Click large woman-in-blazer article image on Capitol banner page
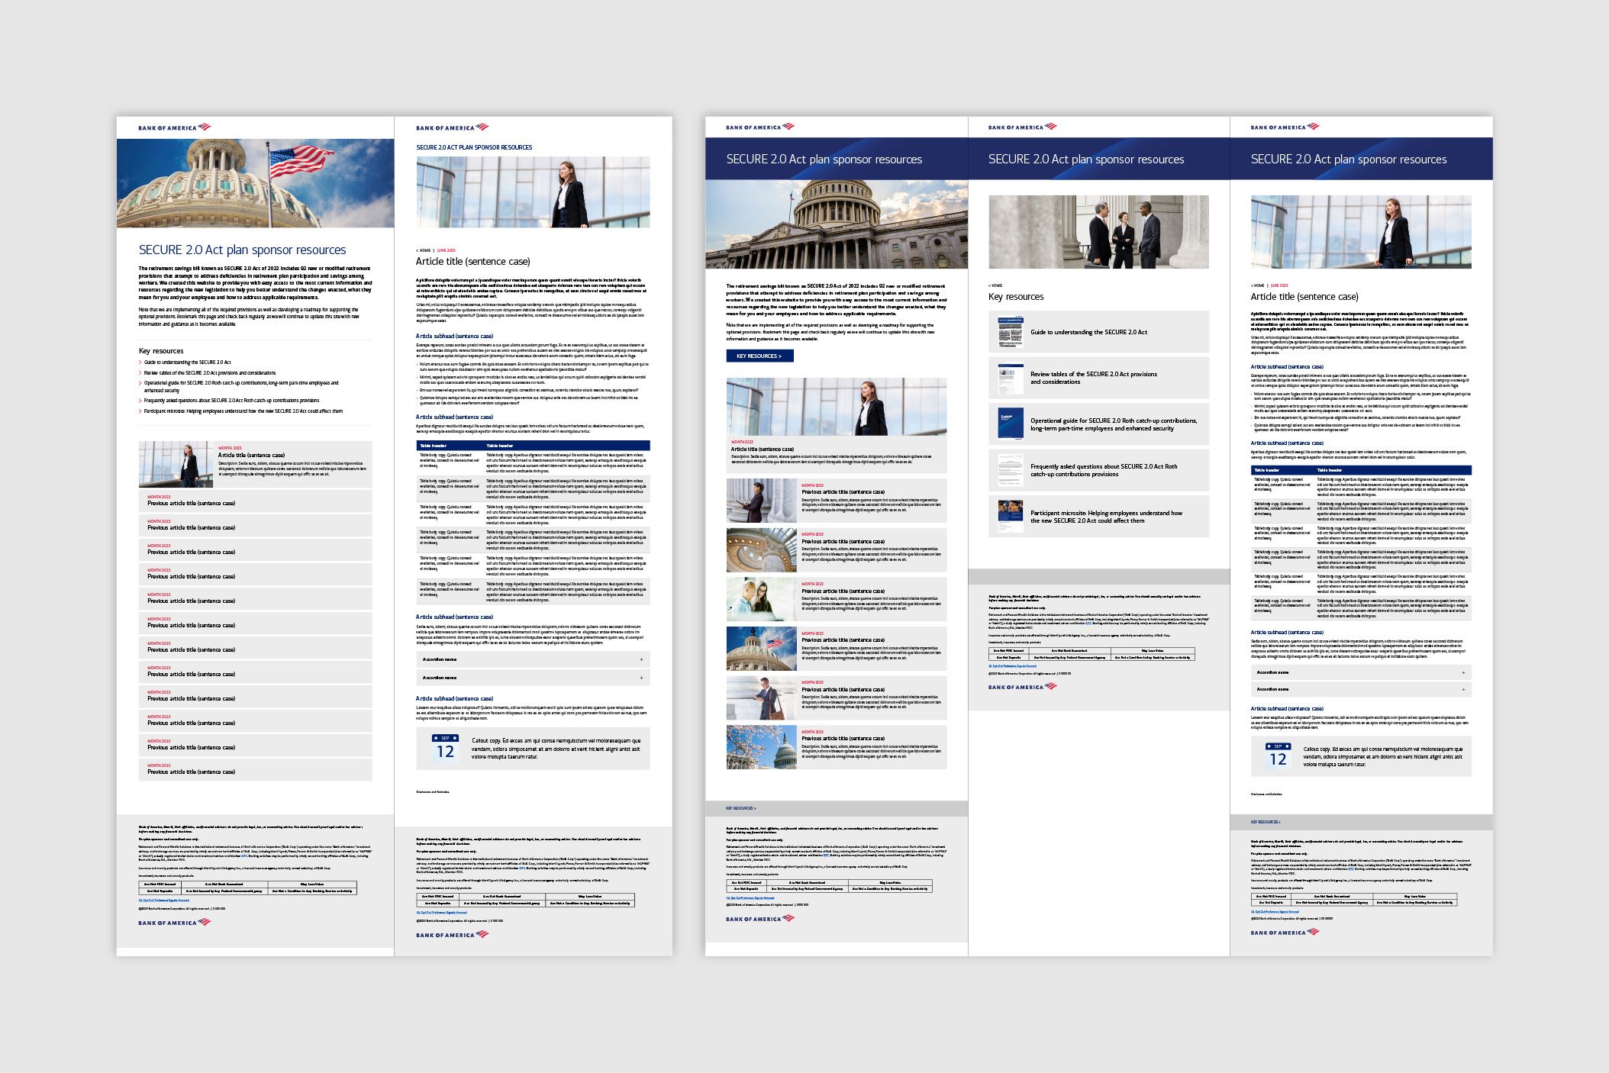Viewport: 1609px width, 1073px height. pyautogui.click(x=837, y=407)
